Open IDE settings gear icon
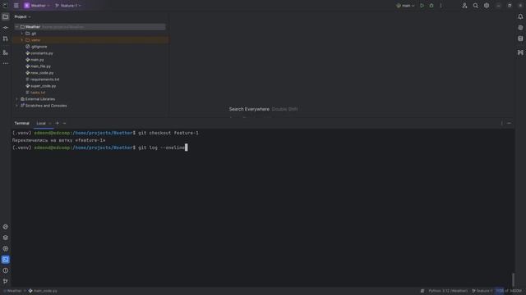 pos(487,6)
